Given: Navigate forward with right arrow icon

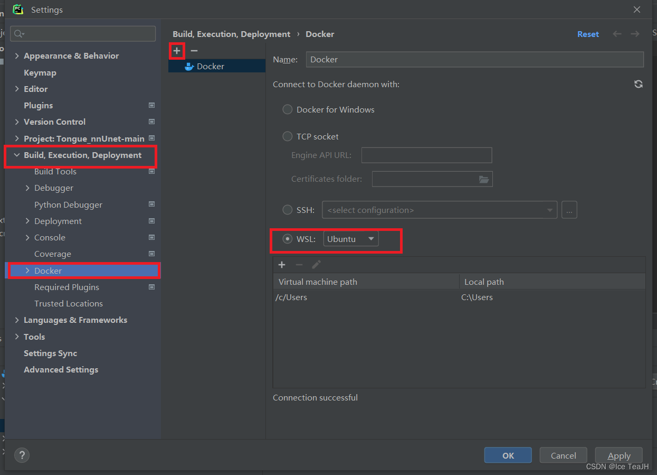Looking at the screenshot, I should pos(635,34).
